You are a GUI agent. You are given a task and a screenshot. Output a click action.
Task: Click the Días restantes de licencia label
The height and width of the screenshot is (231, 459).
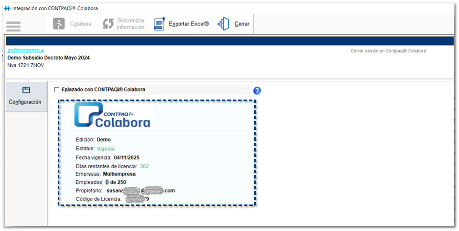pyautogui.click(x=106, y=166)
